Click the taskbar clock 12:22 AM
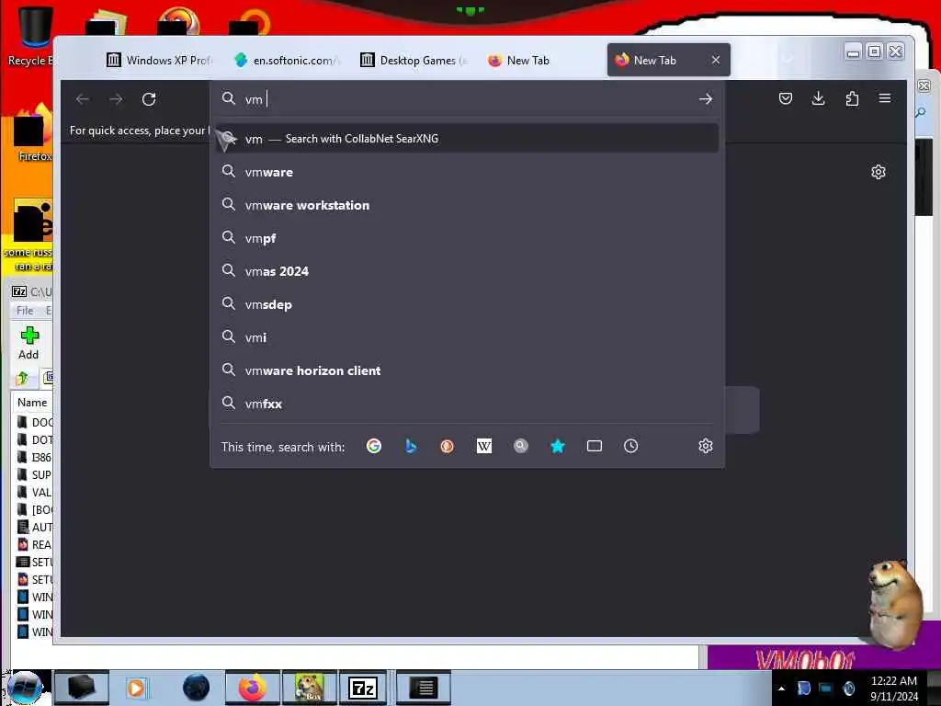 (x=894, y=681)
